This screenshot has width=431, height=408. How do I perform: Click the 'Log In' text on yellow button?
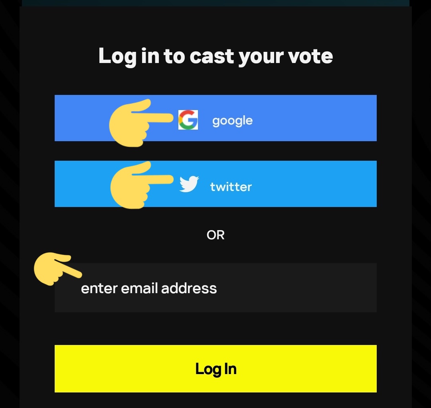pyautogui.click(x=216, y=369)
